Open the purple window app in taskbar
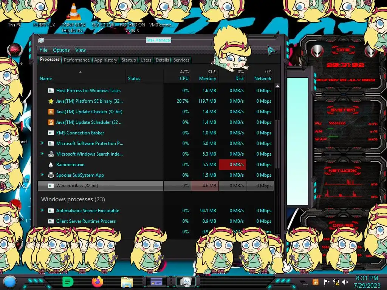This screenshot has height=290, width=387. [x=156, y=282]
